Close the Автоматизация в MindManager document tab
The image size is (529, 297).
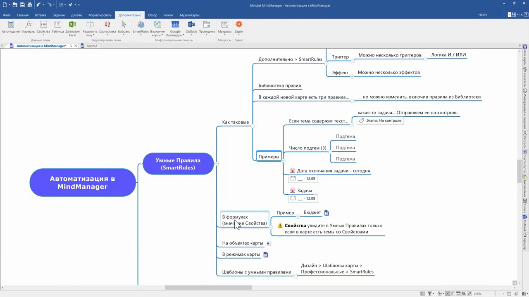point(76,46)
